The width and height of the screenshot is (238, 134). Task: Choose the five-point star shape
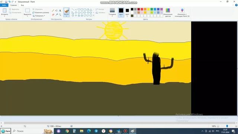[79, 15]
